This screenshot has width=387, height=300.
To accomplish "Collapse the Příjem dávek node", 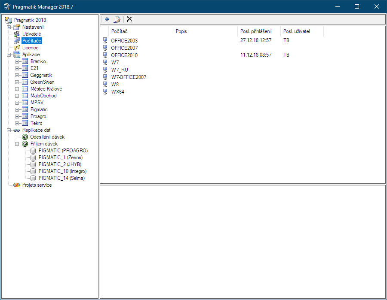I will pyautogui.click(x=17, y=144).
